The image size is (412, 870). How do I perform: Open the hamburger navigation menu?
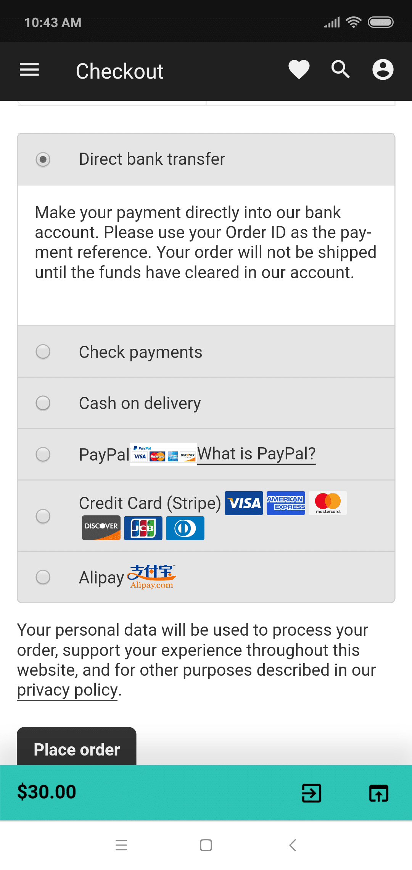(x=29, y=70)
